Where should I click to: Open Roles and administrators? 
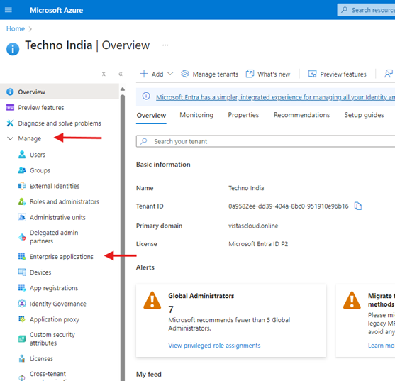coord(65,201)
